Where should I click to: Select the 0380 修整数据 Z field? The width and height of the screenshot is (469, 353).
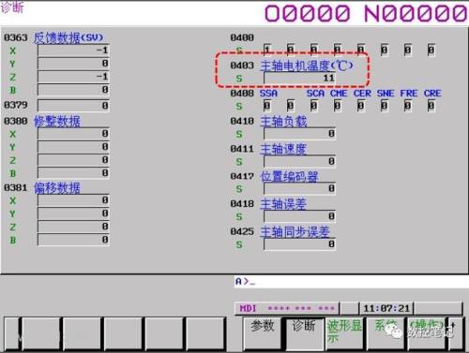tap(73, 160)
